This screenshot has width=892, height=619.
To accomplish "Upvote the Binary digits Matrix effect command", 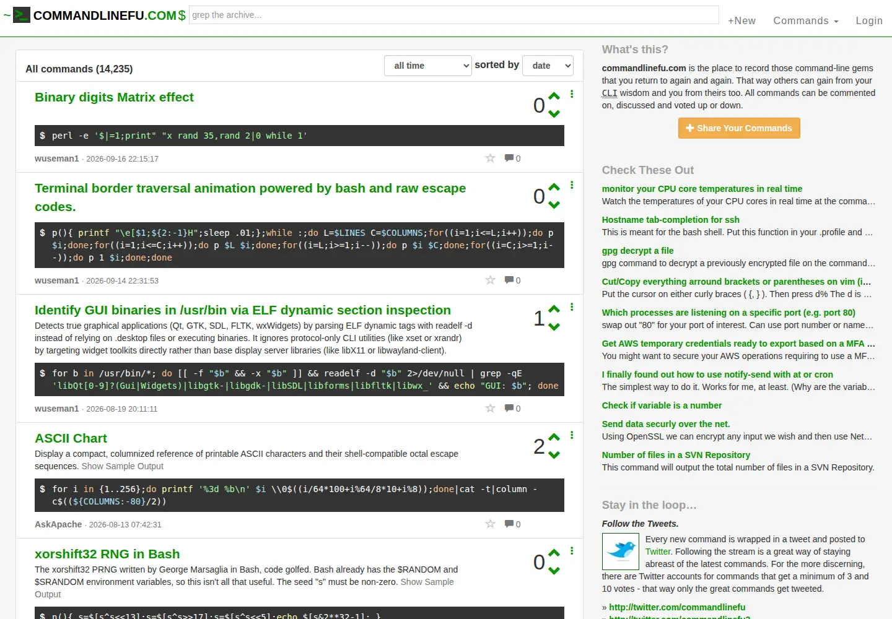I will [554, 96].
